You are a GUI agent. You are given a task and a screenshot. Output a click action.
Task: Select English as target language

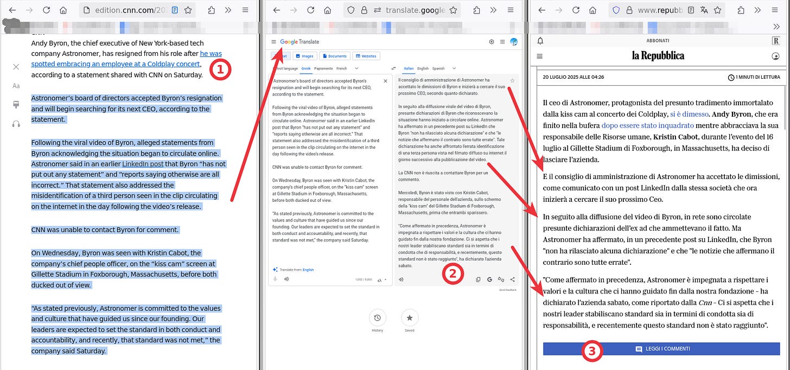[x=423, y=68]
